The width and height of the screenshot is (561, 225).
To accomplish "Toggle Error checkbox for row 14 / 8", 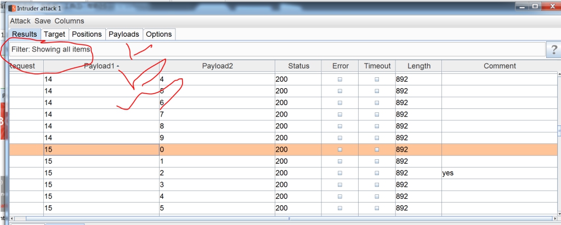I will tap(340, 126).
